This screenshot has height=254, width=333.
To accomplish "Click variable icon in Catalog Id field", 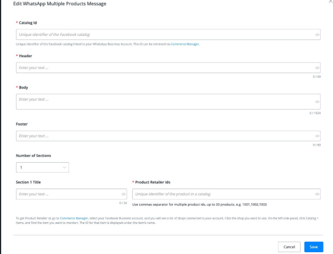I will pyautogui.click(x=317, y=35).
